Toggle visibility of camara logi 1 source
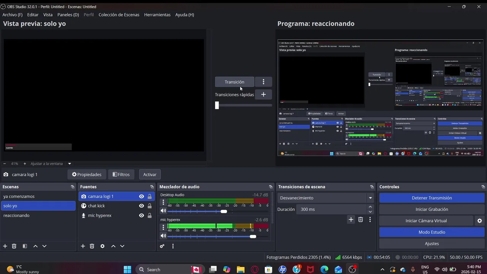Viewport: 487px width, 274px height. (x=142, y=196)
